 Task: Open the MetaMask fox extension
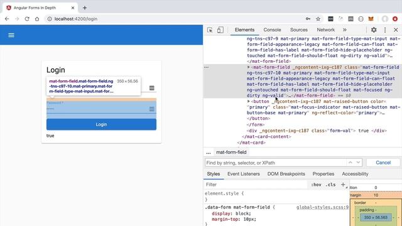tap(371, 19)
